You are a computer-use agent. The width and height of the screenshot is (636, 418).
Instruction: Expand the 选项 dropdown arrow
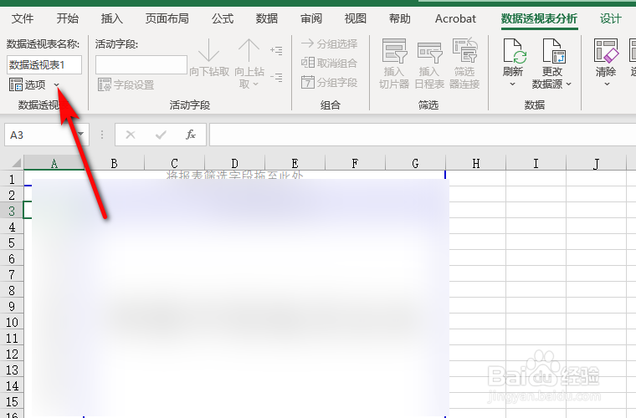point(56,85)
